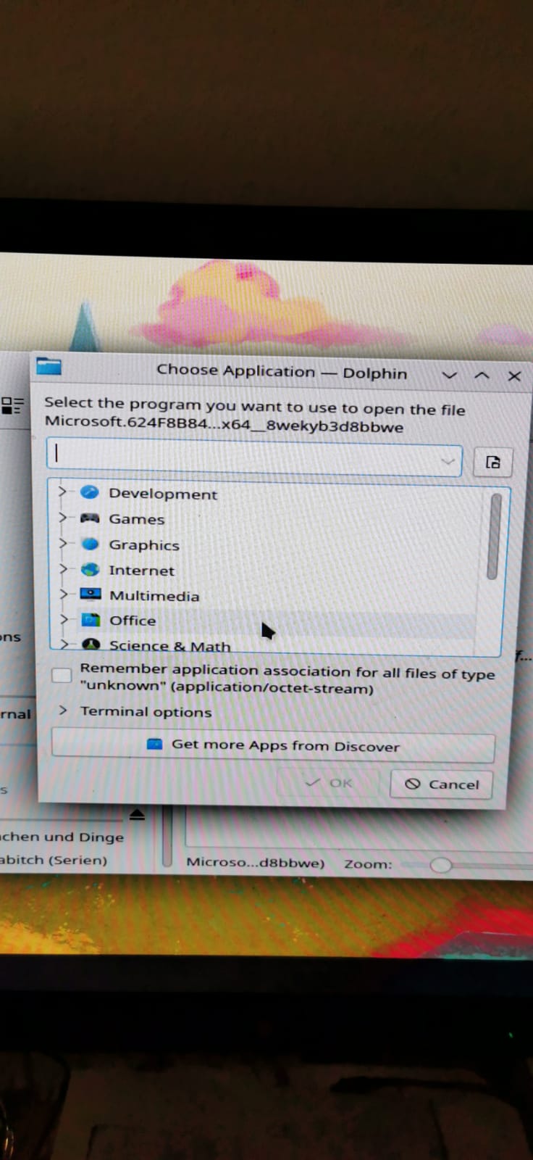Enable remember application association checkbox

click(62, 675)
